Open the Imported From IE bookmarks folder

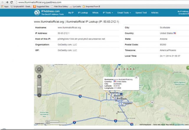(91, 7)
